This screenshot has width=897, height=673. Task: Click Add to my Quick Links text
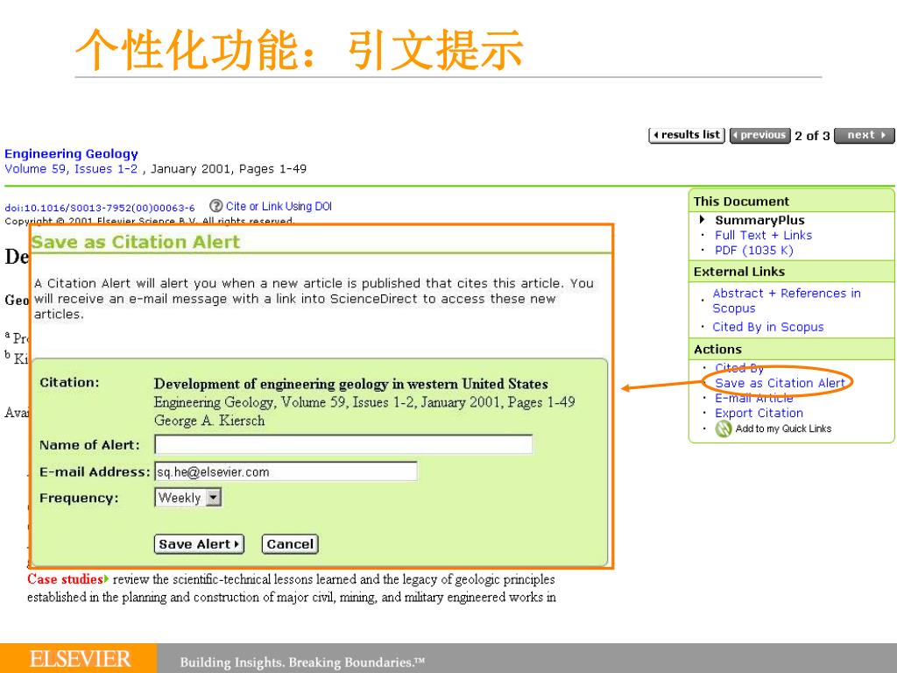pyautogui.click(x=783, y=429)
